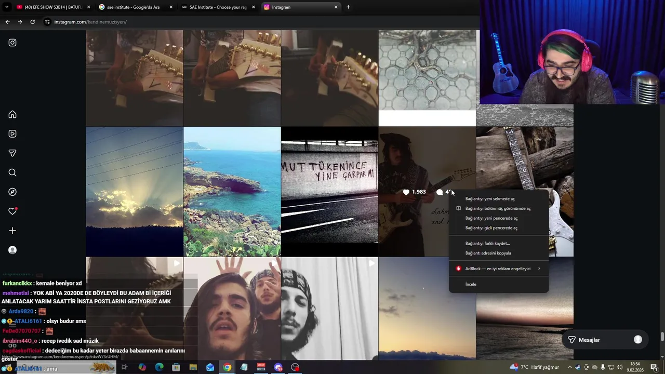665x374 pixels.
Task: Go to Instagram Home feed icon
Action: [x=12, y=114]
